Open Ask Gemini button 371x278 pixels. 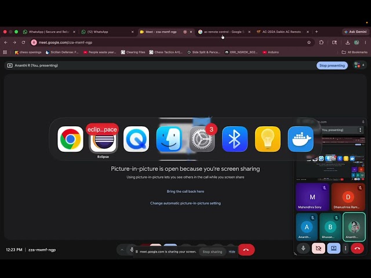click(355, 32)
